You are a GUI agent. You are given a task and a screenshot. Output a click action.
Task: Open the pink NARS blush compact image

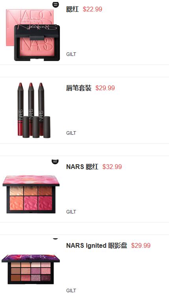pyautogui.click(x=33, y=35)
